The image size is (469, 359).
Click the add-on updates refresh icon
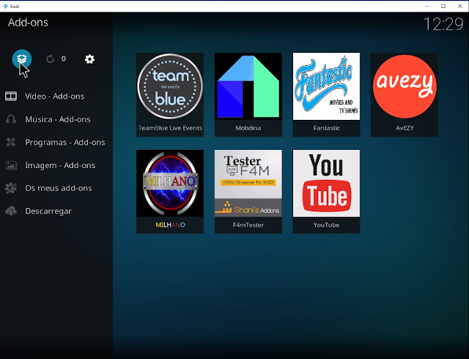(x=50, y=58)
